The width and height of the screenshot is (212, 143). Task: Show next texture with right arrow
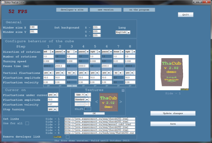coord(121,102)
